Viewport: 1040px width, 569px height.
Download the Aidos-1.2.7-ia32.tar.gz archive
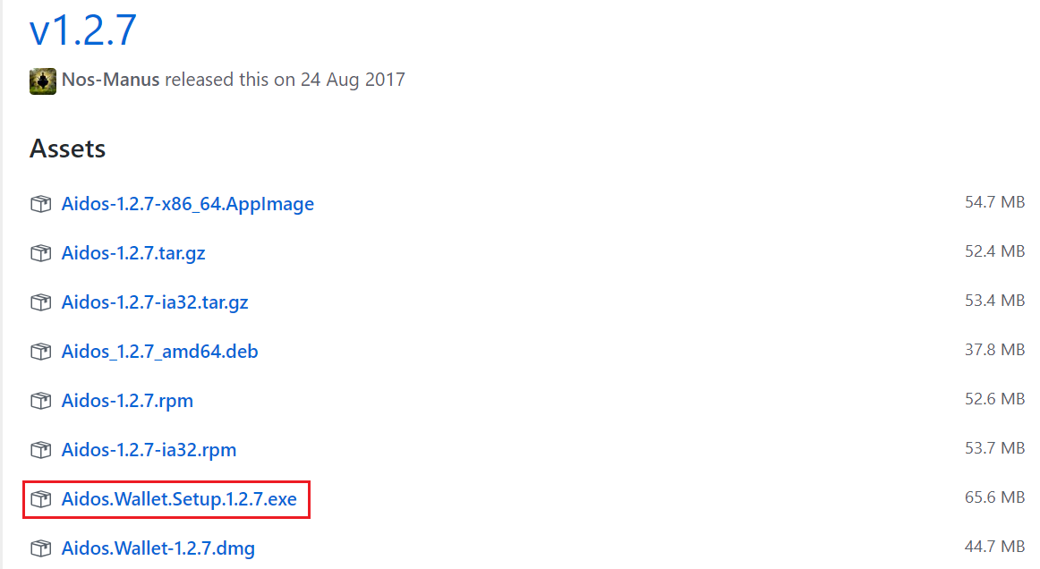tap(155, 302)
